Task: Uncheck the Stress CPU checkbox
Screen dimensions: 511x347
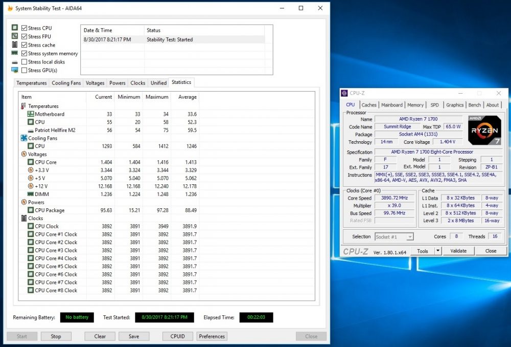Action: point(24,28)
